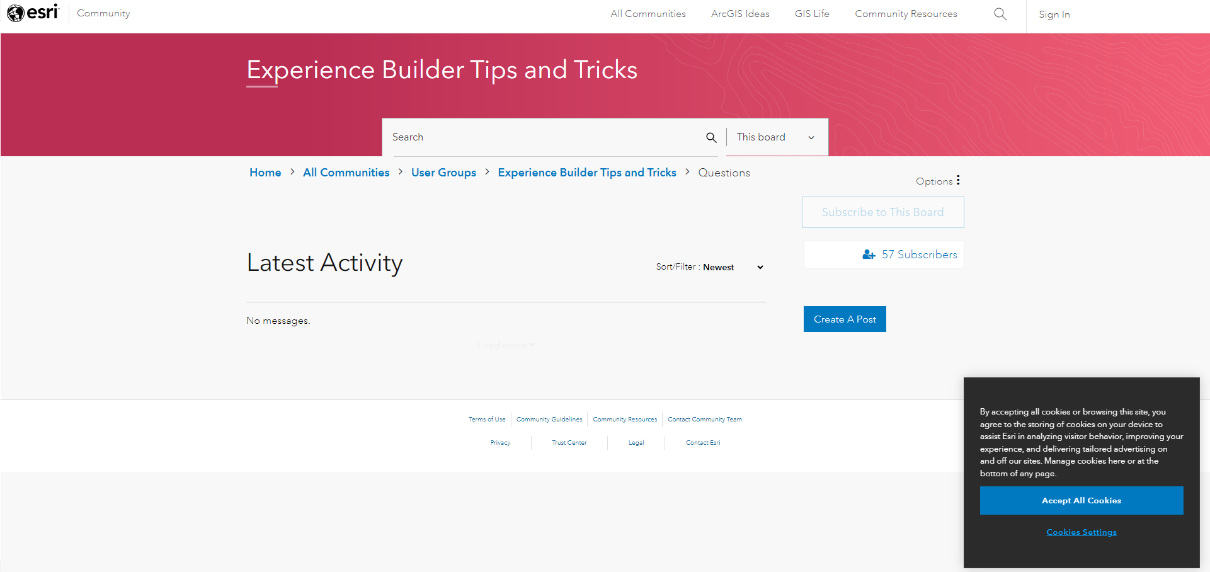Viewport: 1210px width, 572px height.
Task: Click the search icon inside the board search bar
Action: [711, 137]
